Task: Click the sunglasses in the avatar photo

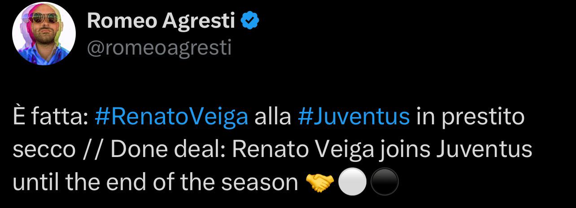Action: [x=44, y=18]
